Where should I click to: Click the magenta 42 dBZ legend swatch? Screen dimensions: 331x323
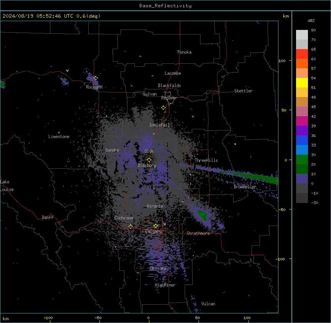(x=302, y=121)
